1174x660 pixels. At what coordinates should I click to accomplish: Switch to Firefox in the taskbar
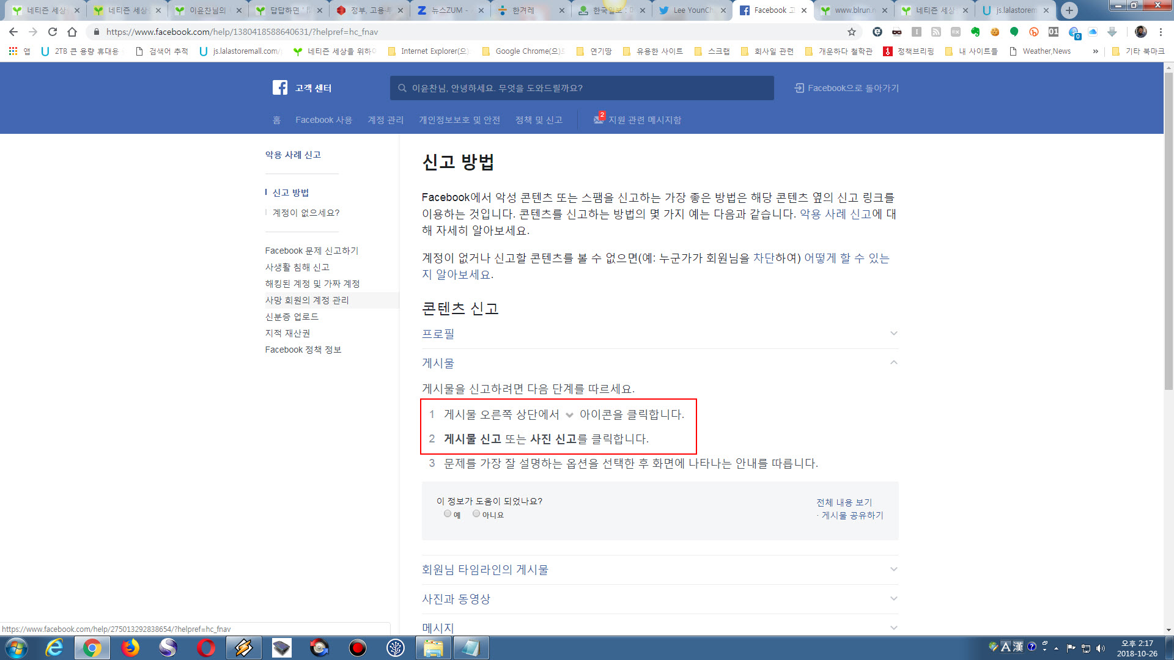(130, 648)
